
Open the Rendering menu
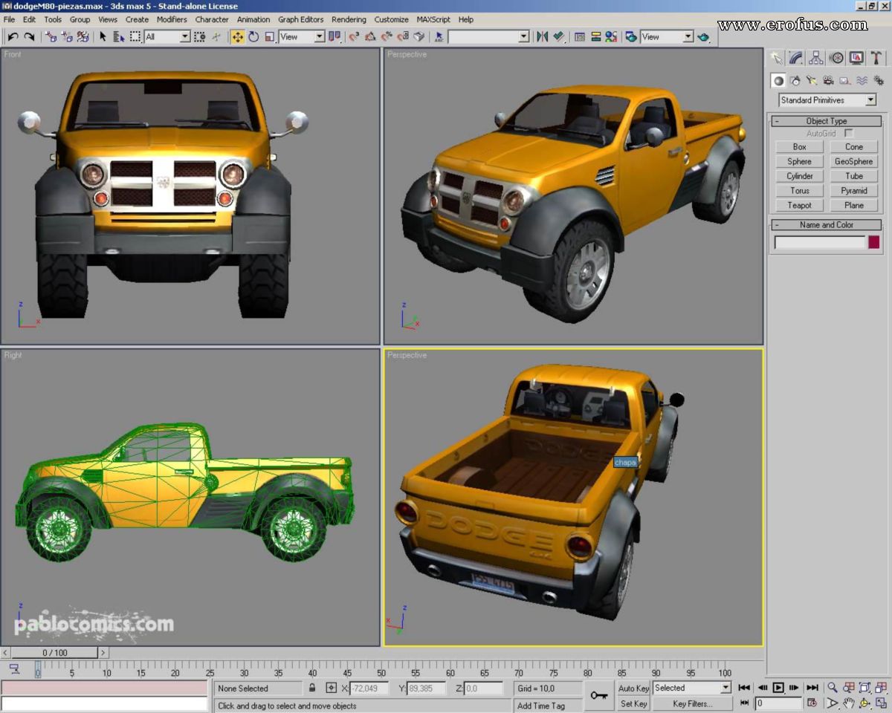coord(349,19)
